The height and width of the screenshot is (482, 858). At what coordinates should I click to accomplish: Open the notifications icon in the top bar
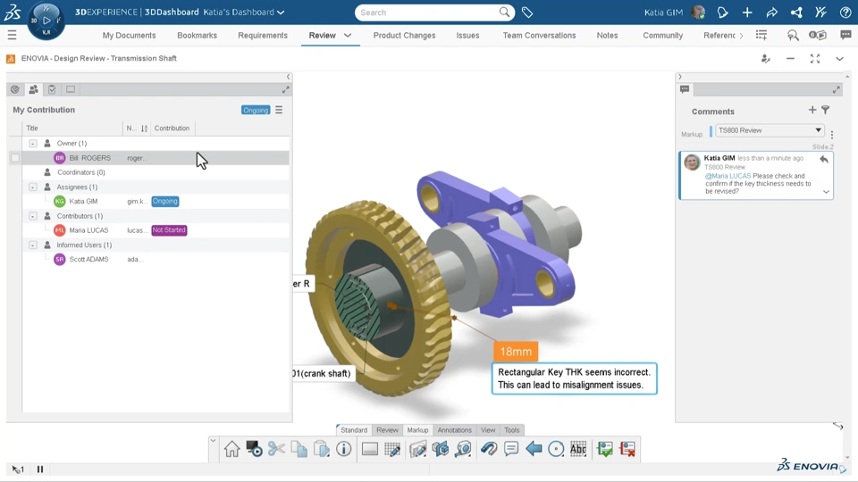pyautogui.click(x=722, y=12)
